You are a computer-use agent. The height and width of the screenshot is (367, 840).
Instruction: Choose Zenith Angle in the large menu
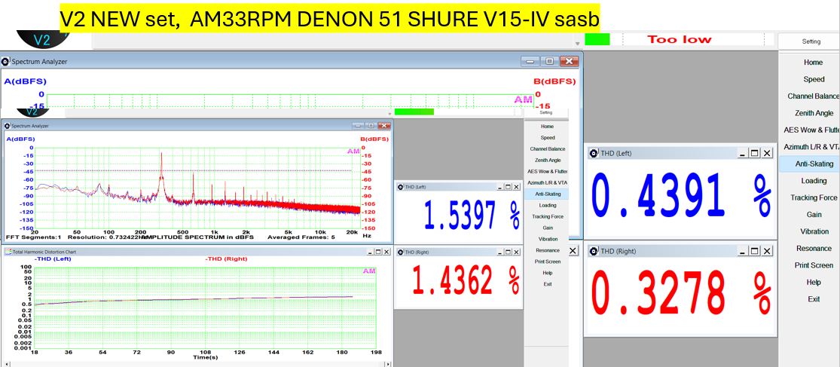click(813, 113)
